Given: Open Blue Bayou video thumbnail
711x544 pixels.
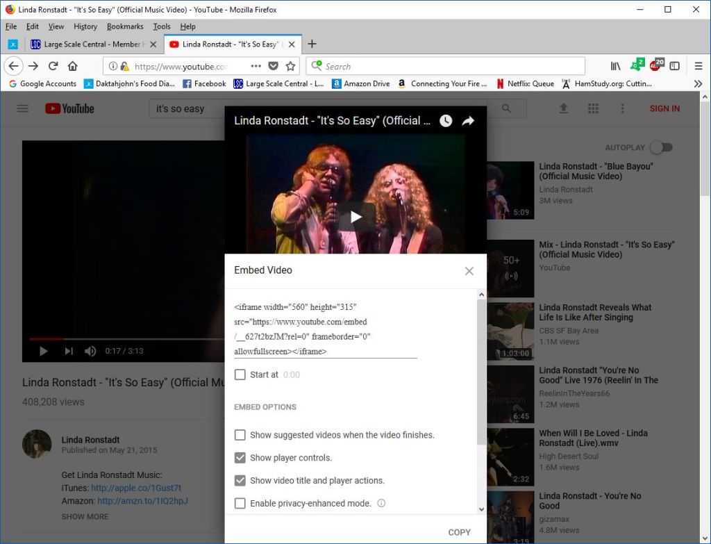Looking at the screenshot, I should point(510,190).
